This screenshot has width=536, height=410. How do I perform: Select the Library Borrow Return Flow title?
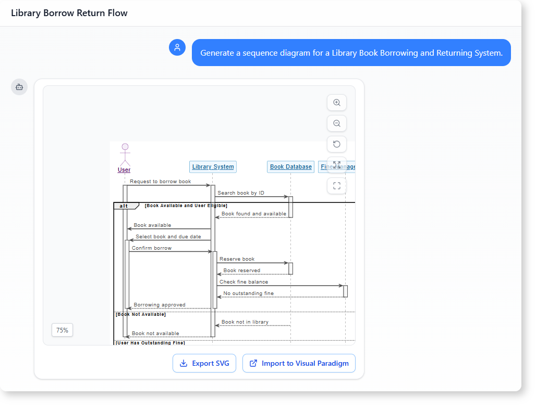(x=69, y=13)
